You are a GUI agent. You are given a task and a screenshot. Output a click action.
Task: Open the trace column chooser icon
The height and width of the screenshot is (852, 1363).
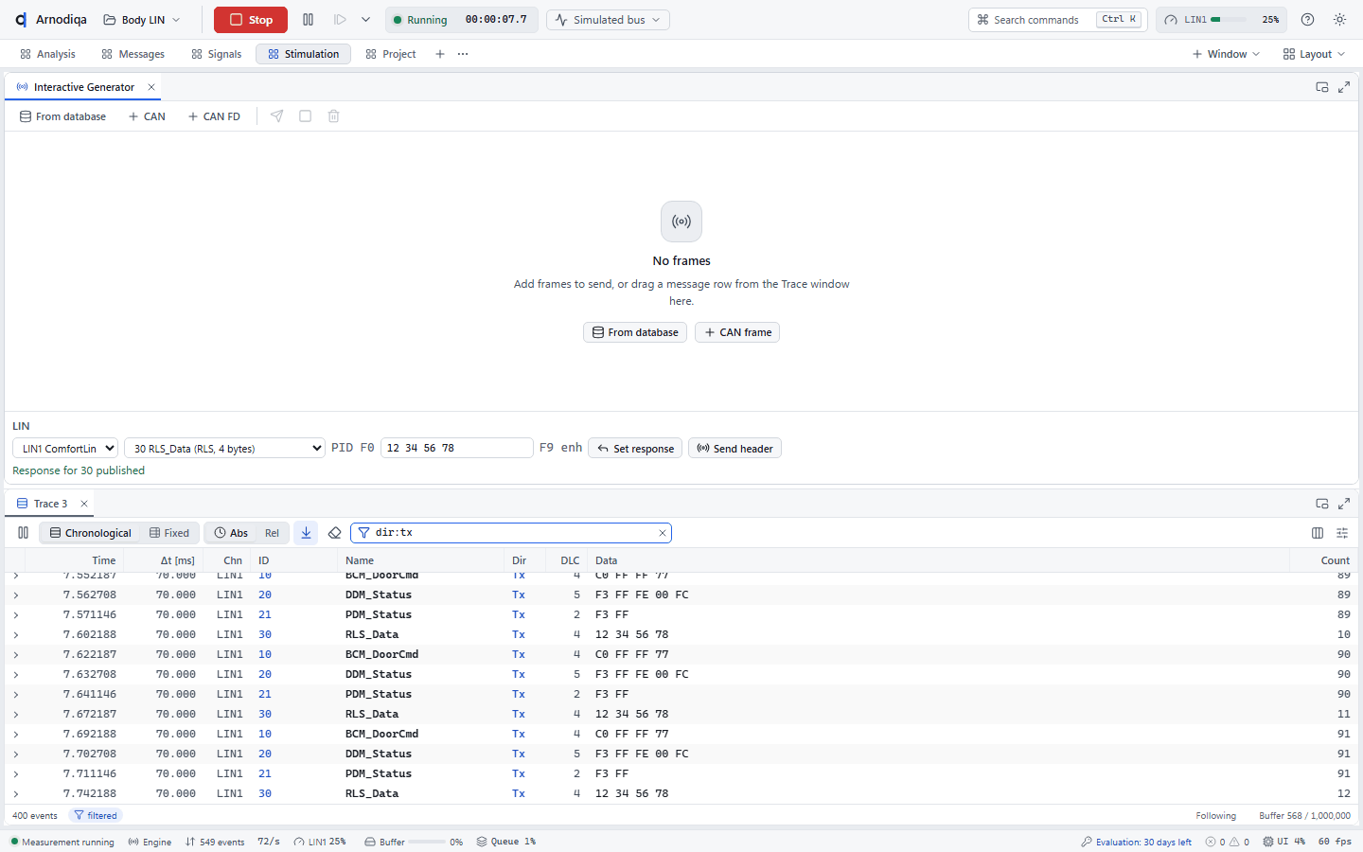click(1318, 533)
